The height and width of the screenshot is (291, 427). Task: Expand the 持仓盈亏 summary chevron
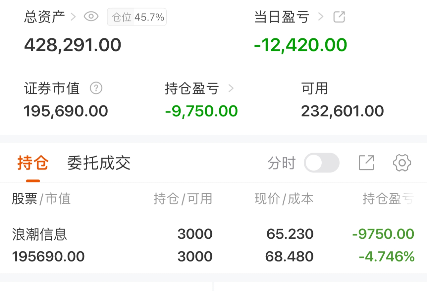tap(231, 88)
